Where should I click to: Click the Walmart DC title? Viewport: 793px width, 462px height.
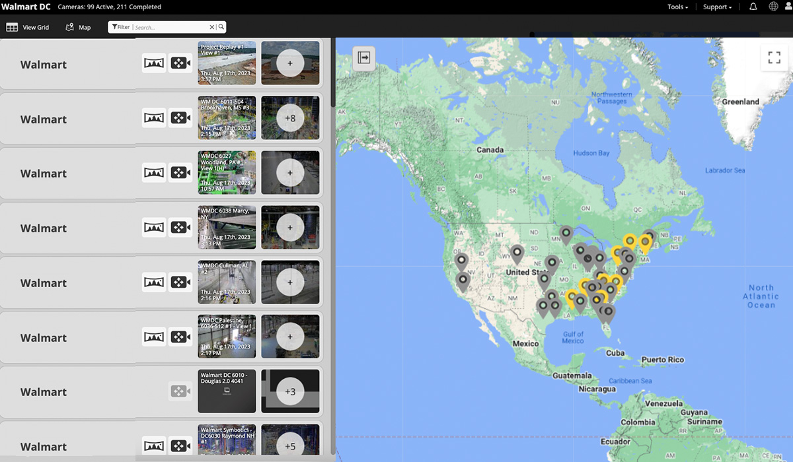26,7
